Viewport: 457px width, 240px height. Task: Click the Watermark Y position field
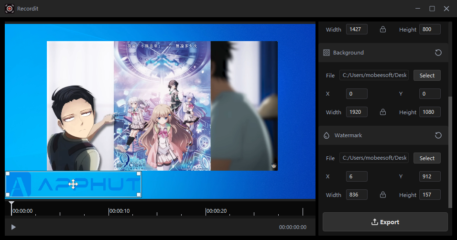[x=429, y=176]
